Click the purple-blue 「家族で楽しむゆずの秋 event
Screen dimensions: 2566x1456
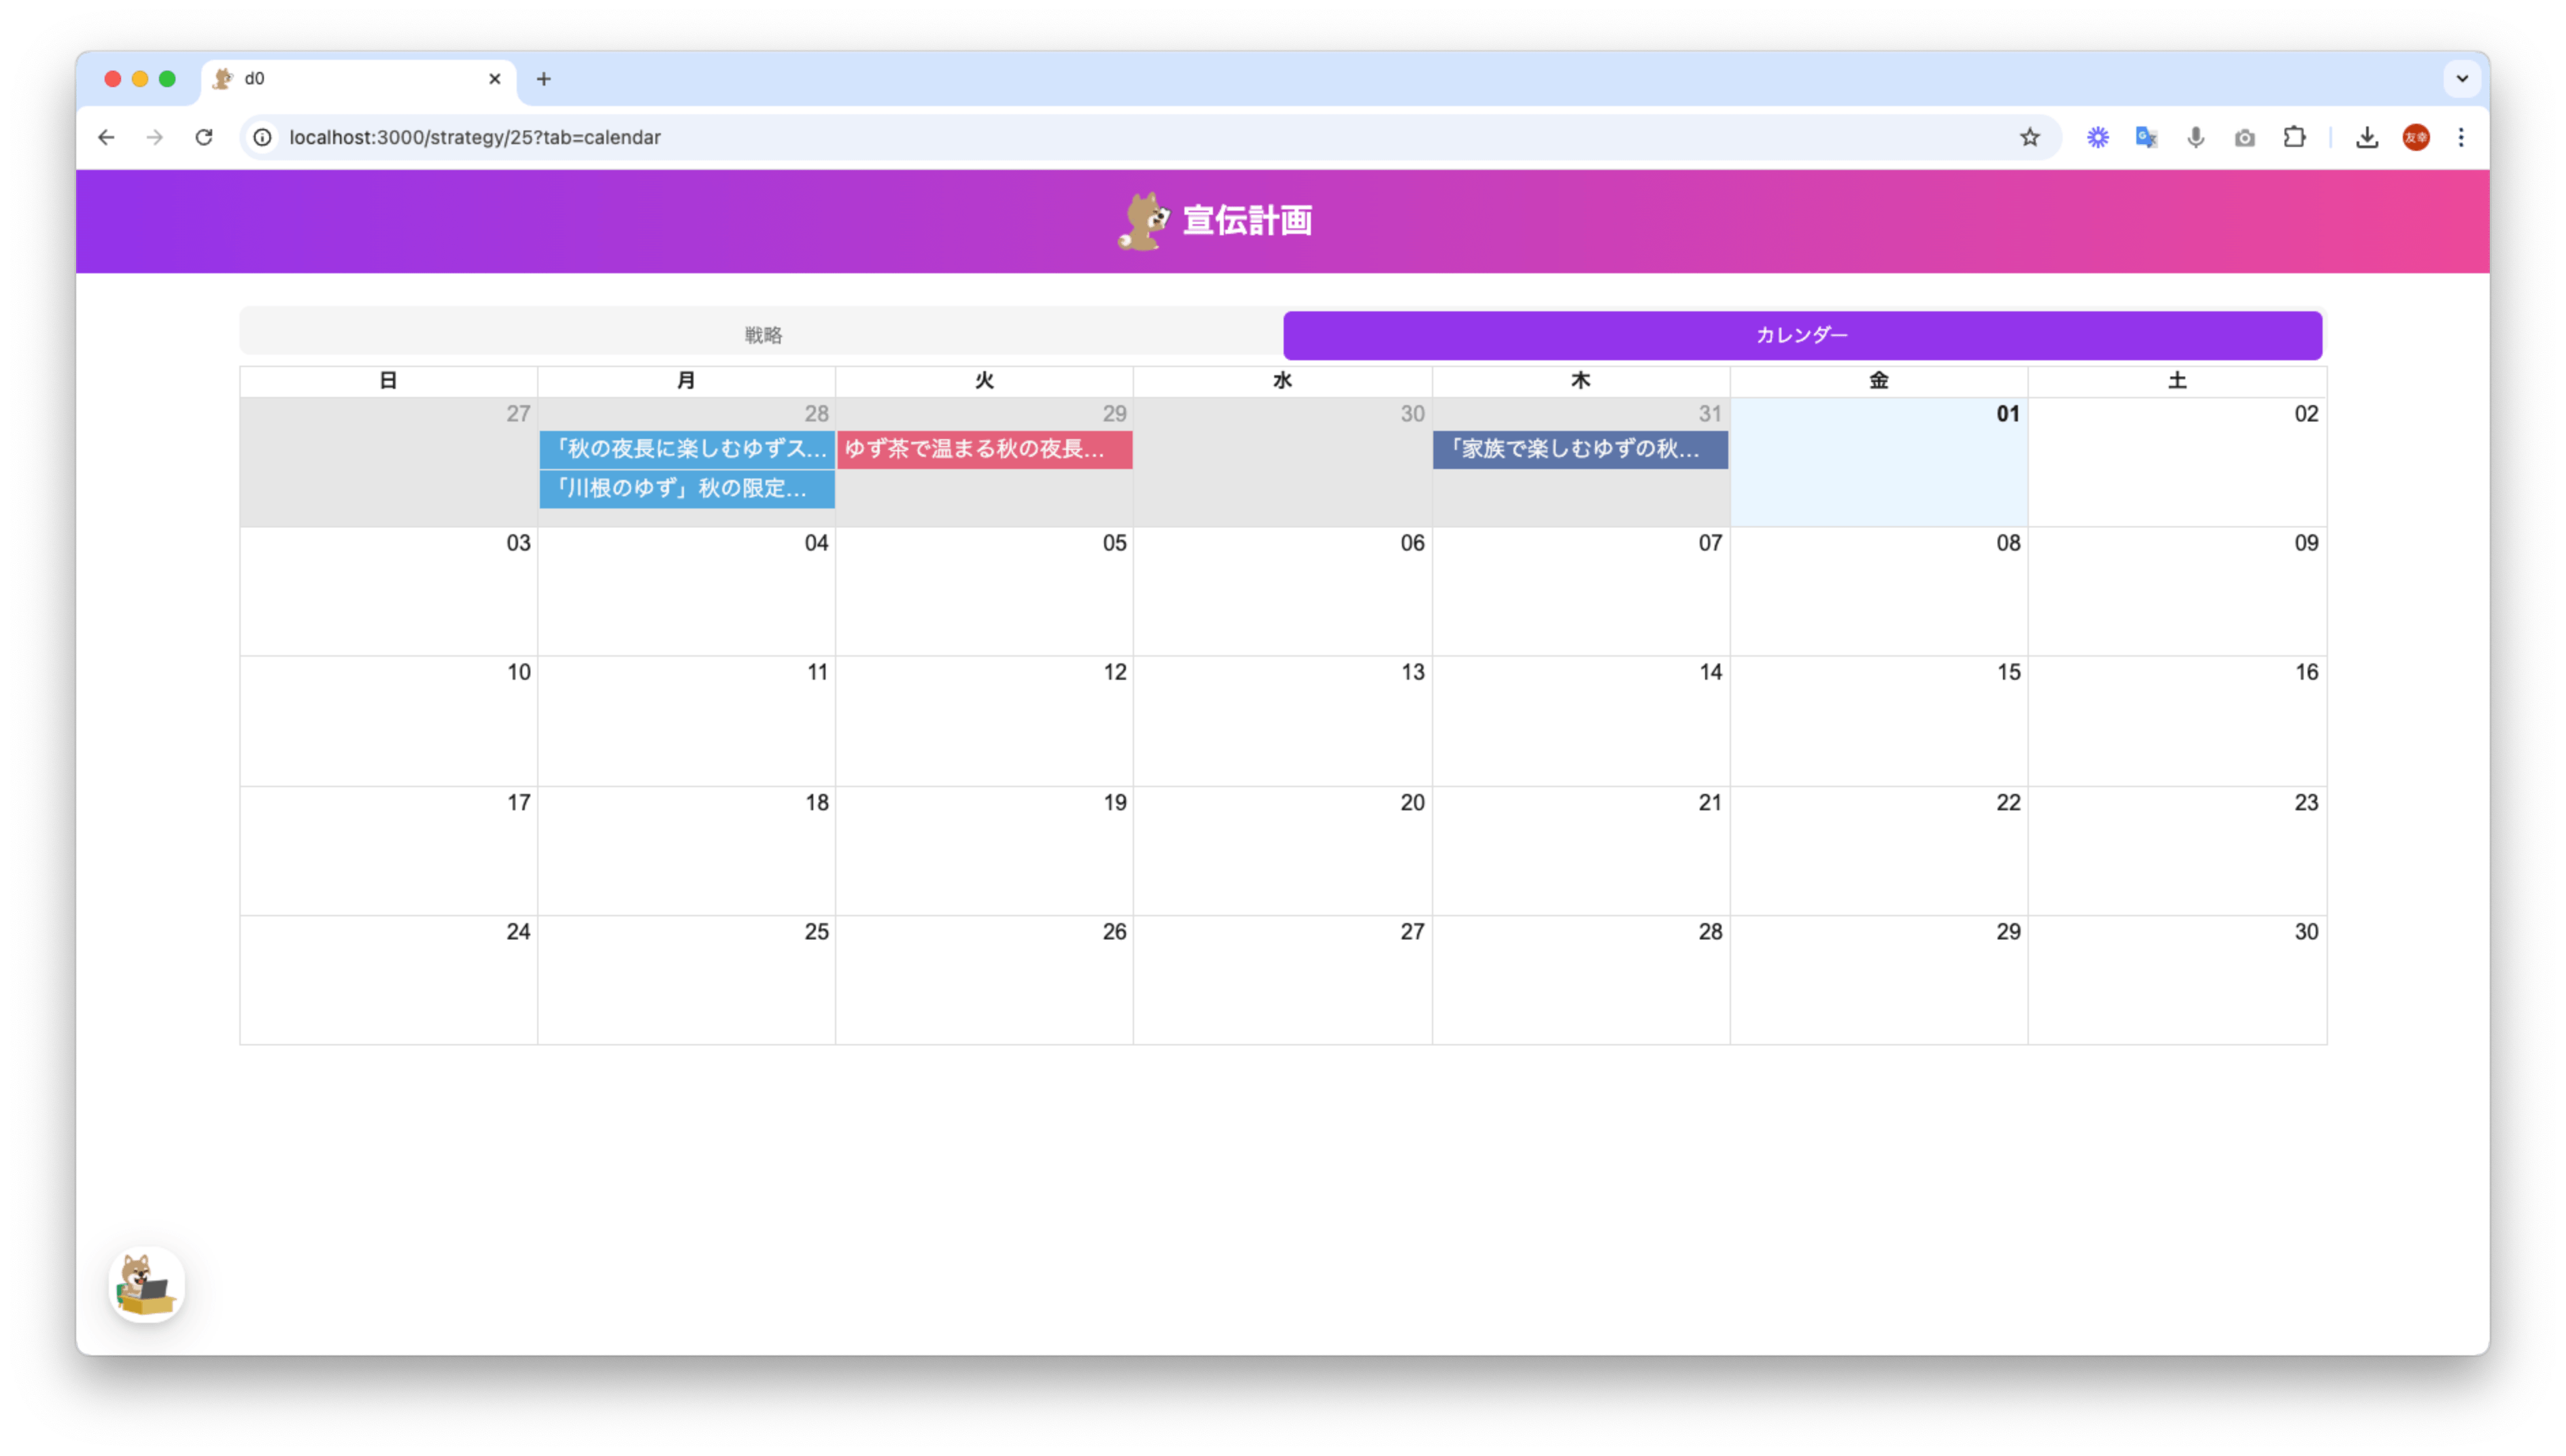tap(1579, 449)
